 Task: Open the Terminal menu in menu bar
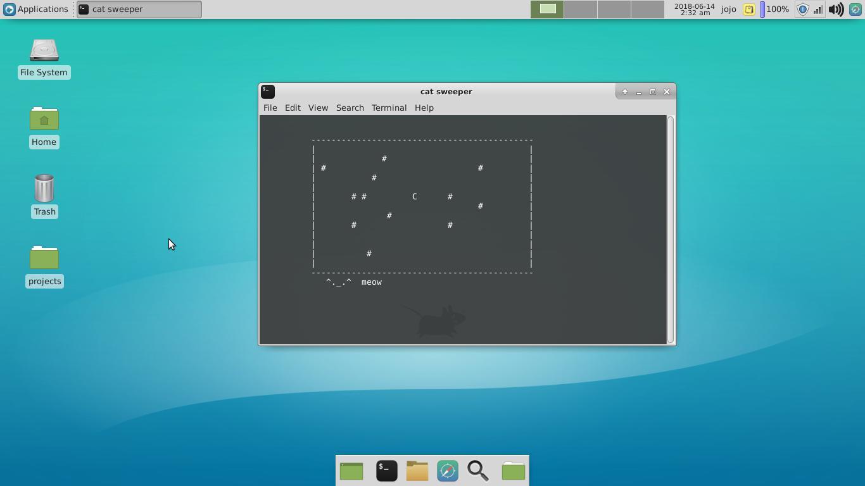pyautogui.click(x=389, y=108)
